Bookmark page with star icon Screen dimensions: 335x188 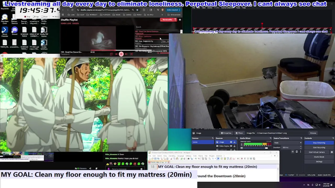137,10
